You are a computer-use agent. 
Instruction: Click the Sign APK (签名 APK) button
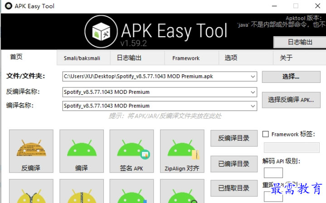(x=131, y=151)
